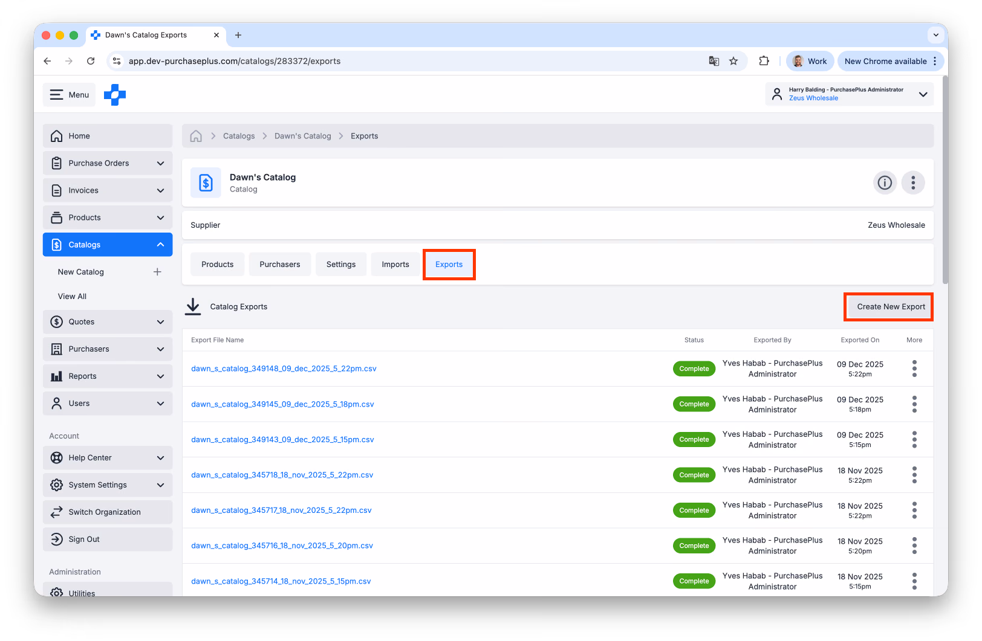
Task: Click the plus icon beside New Catalog
Action: (157, 272)
